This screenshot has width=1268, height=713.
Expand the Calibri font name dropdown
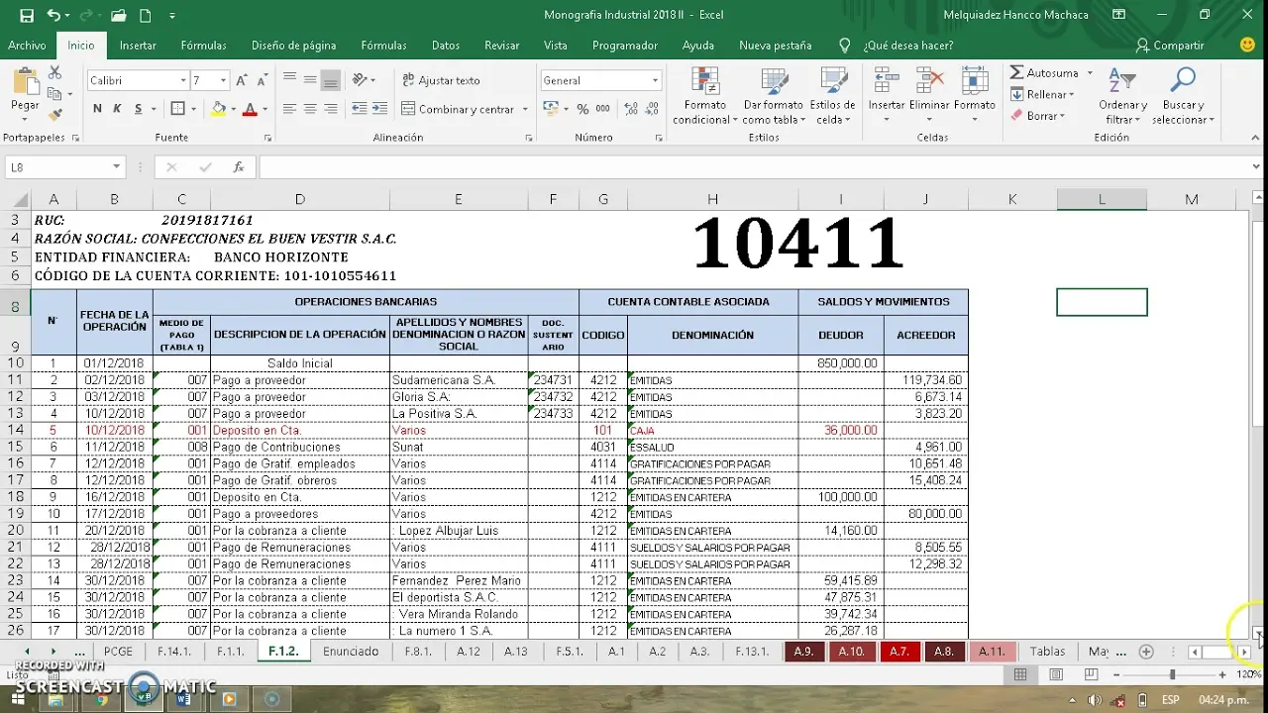point(183,80)
